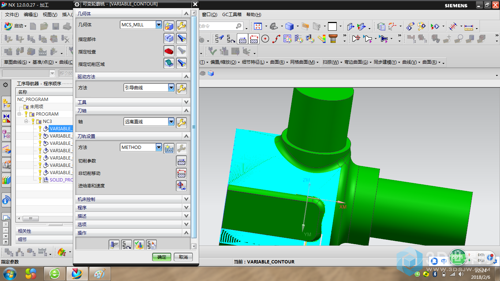Expand the 选项 section
Image resolution: width=500 pixels, height=281 pixels.
pyautogui.click(x=186, y=224)
